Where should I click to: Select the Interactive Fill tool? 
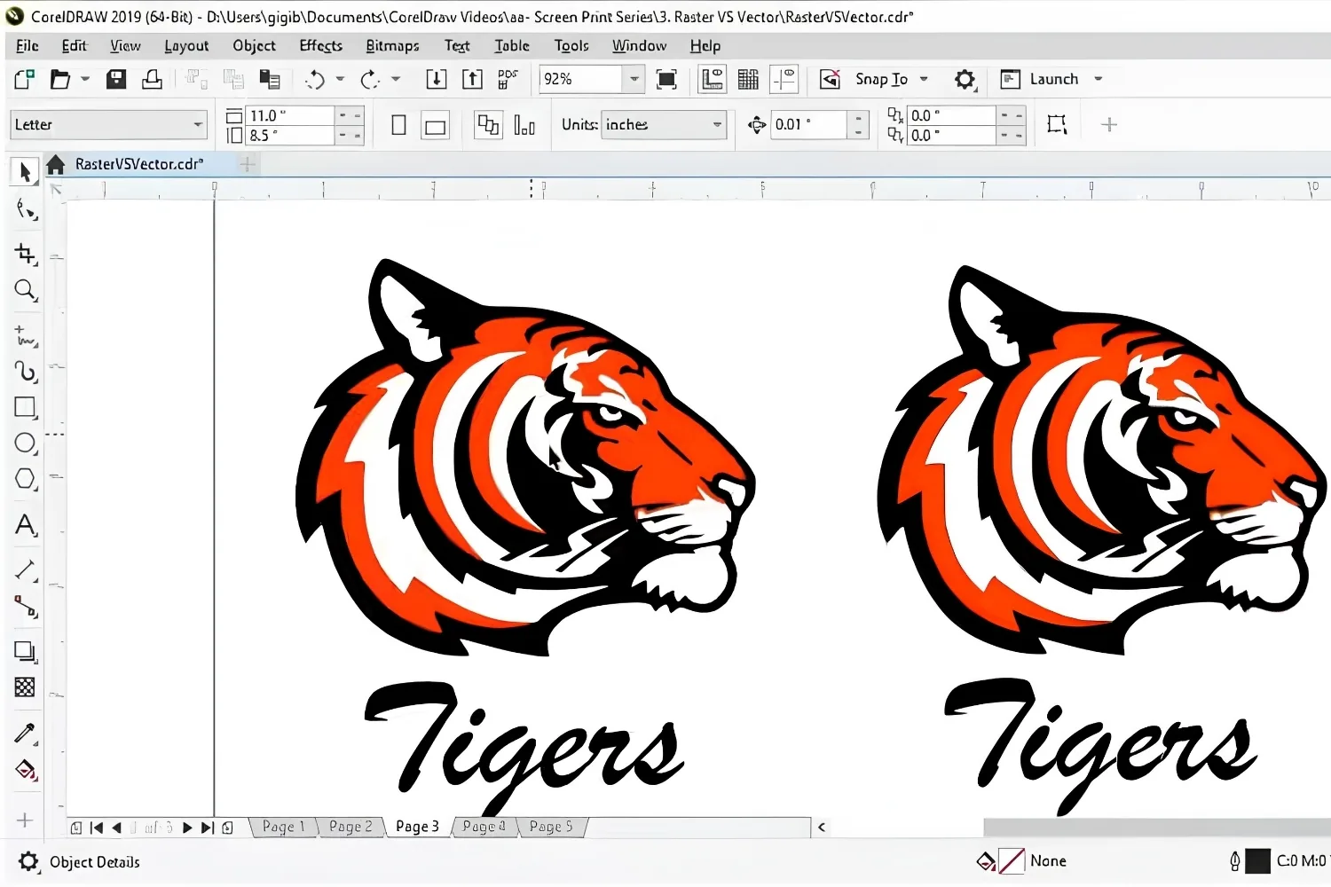pos(25,769)
